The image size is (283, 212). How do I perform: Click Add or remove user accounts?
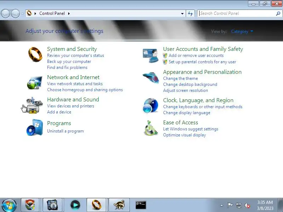pos(196,55)
